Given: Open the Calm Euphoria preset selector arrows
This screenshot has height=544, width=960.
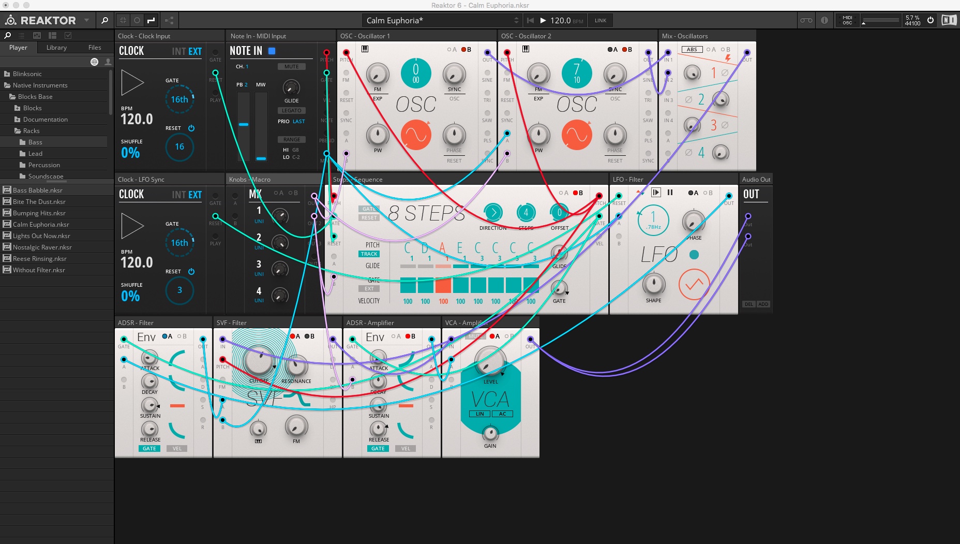Looking at the screenshot, I should [x=516, y=20].
